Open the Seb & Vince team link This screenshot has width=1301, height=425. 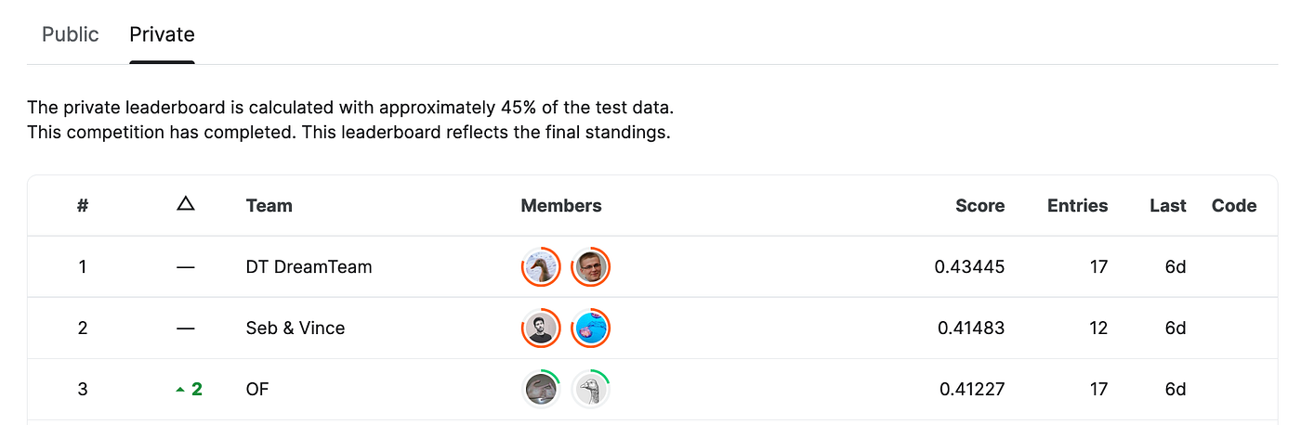(x=295, y=328)
